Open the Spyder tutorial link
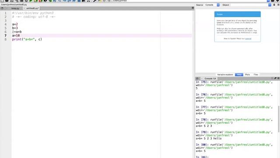The image size is (280, 158). click(x=248, y=39)
